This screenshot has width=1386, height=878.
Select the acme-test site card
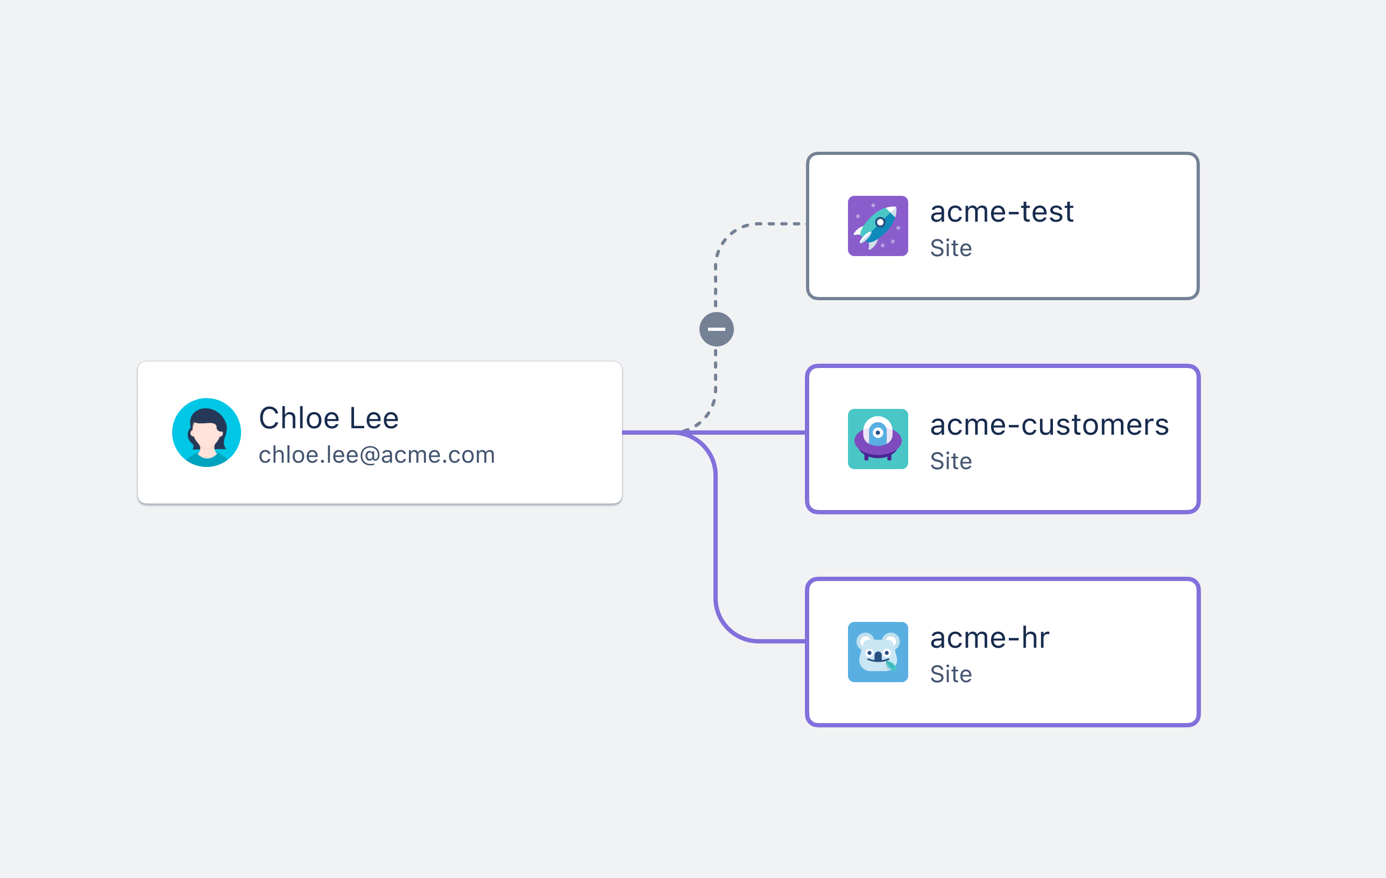(x=1003, y=226)
